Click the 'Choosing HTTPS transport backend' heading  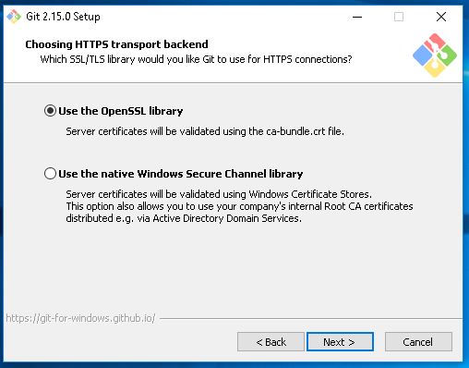click(116, 44)
